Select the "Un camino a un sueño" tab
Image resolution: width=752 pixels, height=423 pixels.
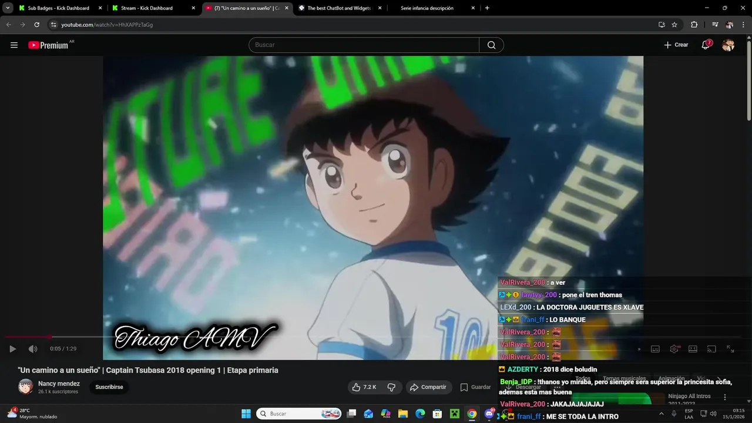(247, 8)
